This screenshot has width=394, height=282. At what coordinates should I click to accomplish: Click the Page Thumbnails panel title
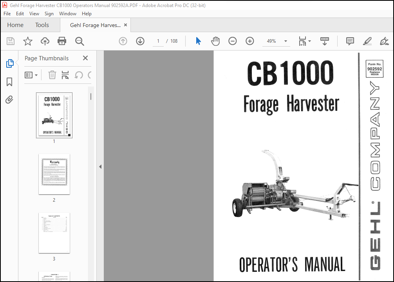tap(47, 58)
